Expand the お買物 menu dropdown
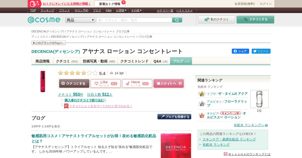Image resolution: width=302 pixels, height=158 pixels. 121,10
